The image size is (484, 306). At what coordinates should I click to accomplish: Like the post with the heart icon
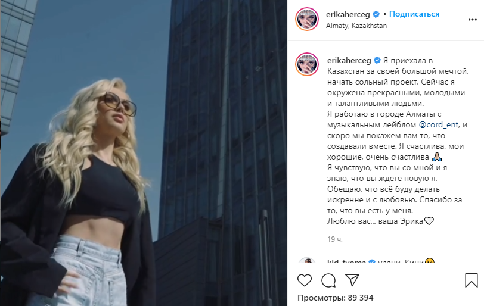(x=305, y=280)
